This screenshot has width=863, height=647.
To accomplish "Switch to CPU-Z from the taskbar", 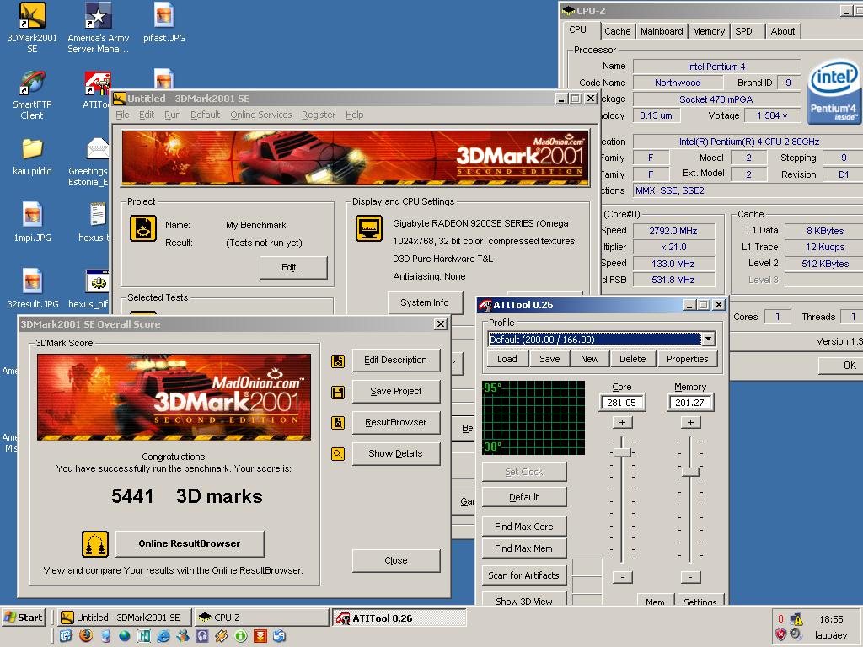I will click(x=261, y=618).
